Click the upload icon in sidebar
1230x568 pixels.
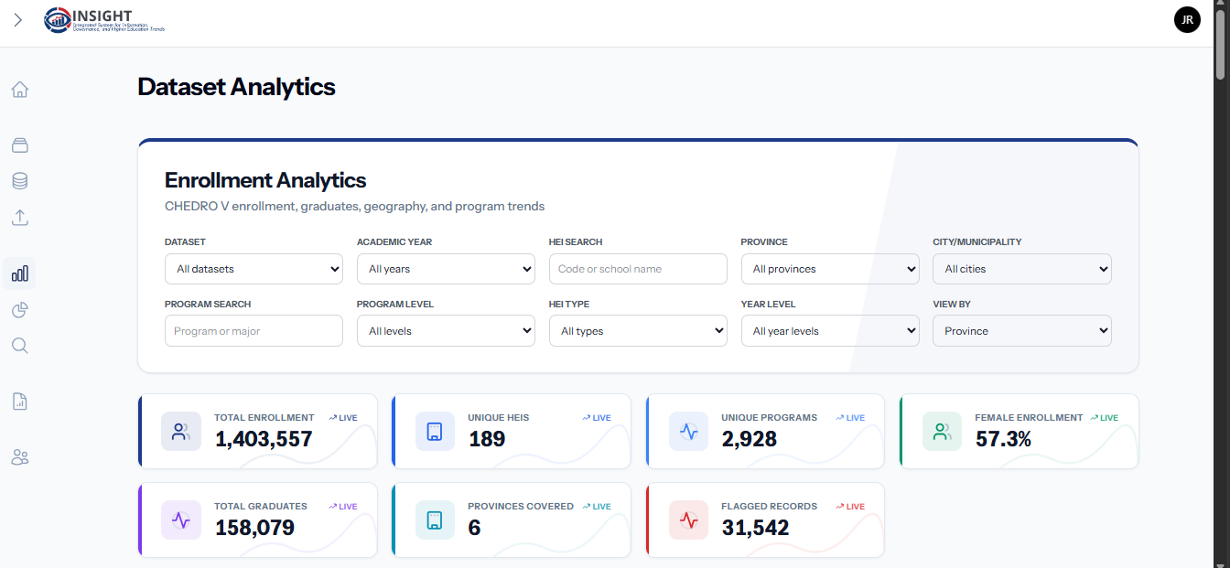coord(19,218)
